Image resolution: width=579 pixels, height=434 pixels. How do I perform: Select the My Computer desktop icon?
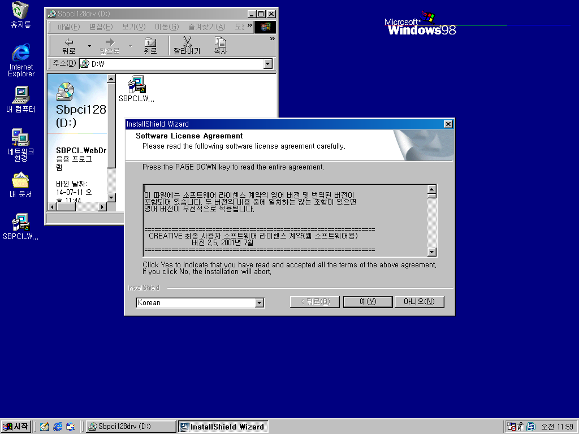21,99
